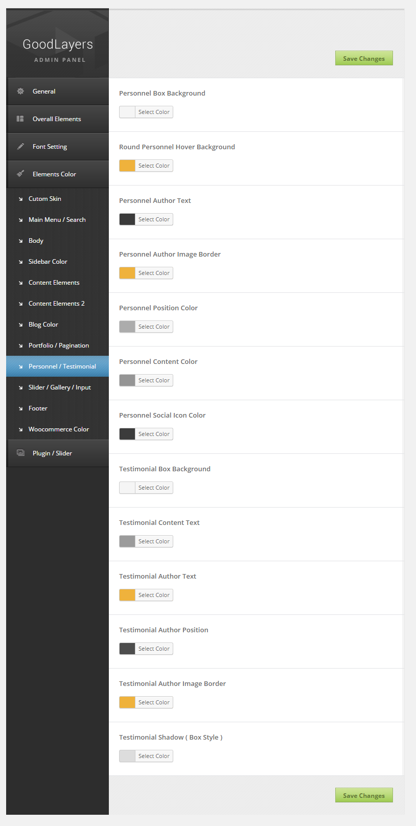Viewport: 416px width, 826px height.
Task: Click the arrow icon beside Blog Color
Action: [20, 325]
